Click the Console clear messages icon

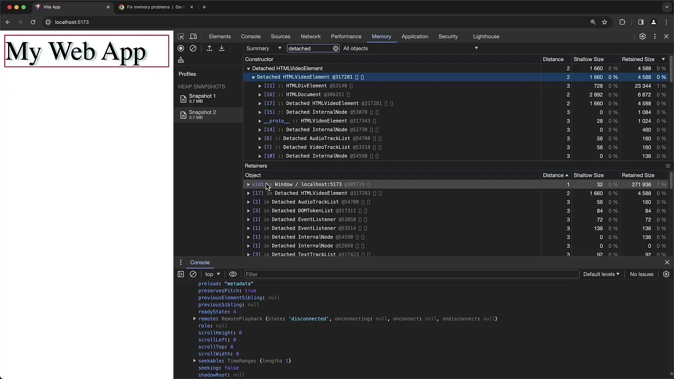coord(193,274)
